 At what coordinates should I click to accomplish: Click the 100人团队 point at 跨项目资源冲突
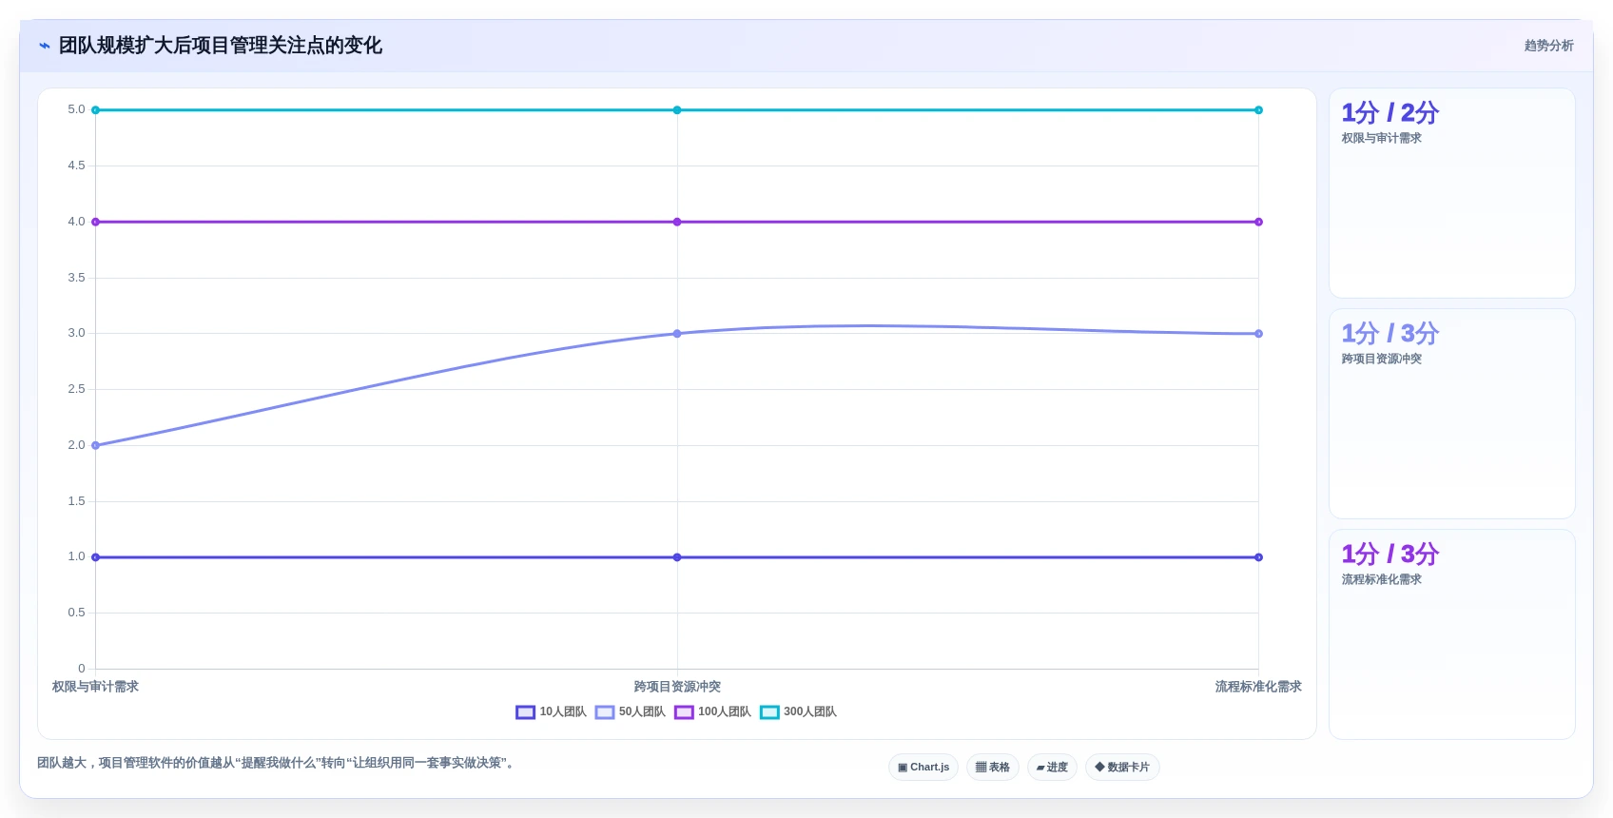[677, 222]
